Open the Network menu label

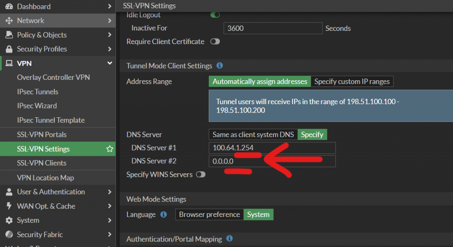tap(31, 20)
